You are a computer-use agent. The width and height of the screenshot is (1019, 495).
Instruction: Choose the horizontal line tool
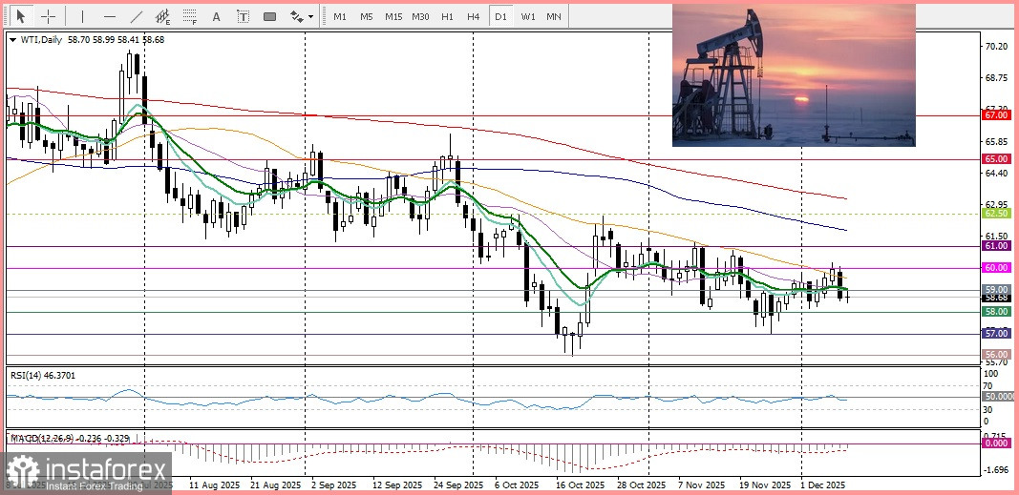click(x=110, y=16)
